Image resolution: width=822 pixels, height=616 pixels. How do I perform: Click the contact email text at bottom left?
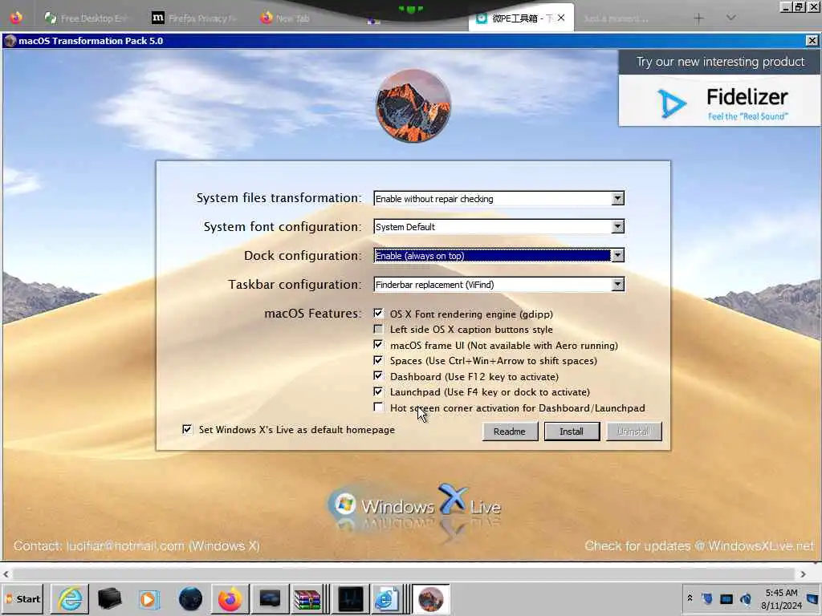[136, 545]
